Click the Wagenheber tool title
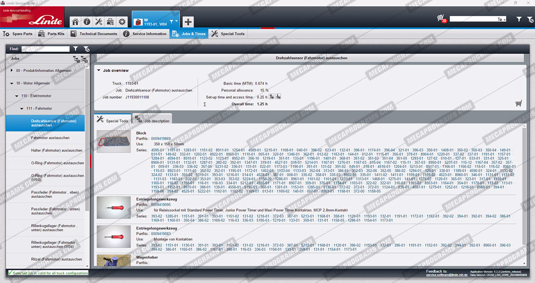 147,257
